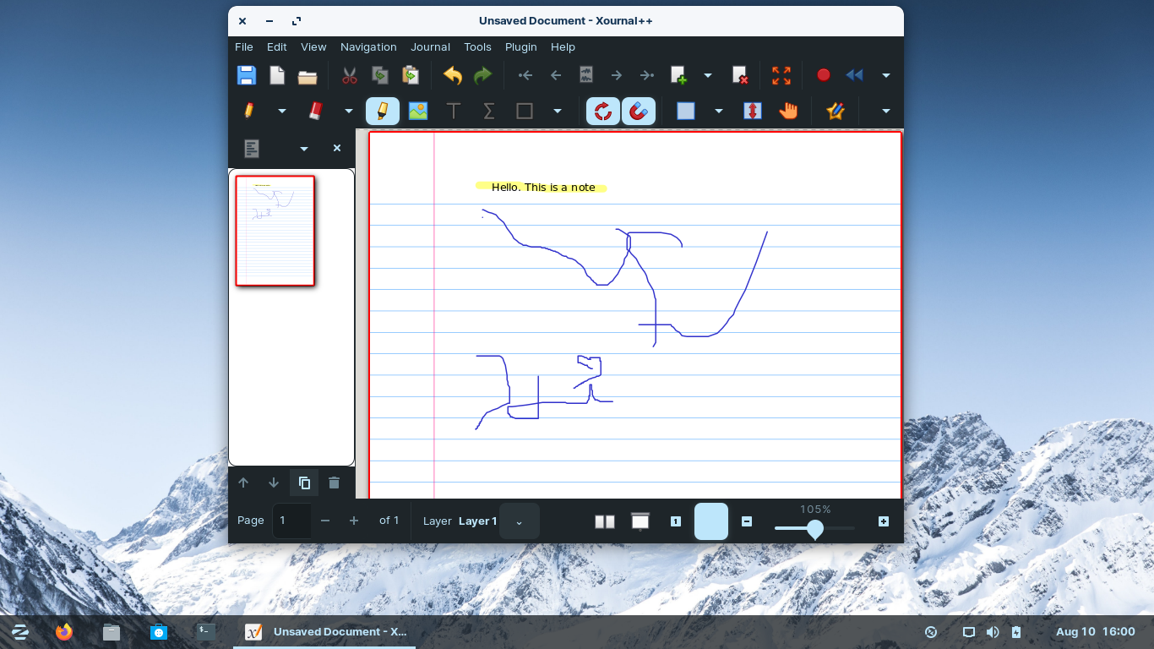Open the Tools menu
The width and height of the screenshot is (1154, 649).
[477, 47]
